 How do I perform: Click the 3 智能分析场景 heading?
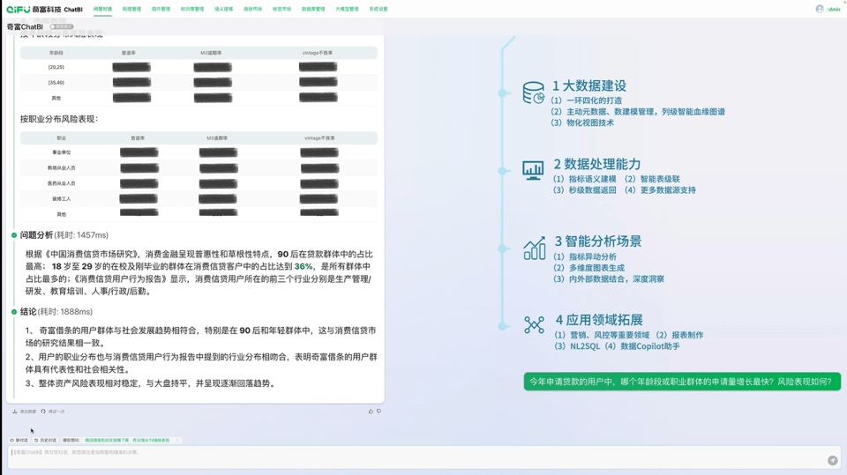598,241
